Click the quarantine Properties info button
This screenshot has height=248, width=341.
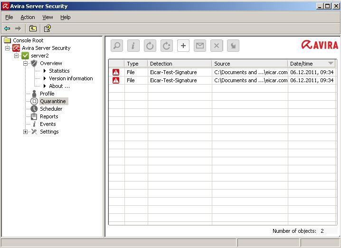point(133,46)
